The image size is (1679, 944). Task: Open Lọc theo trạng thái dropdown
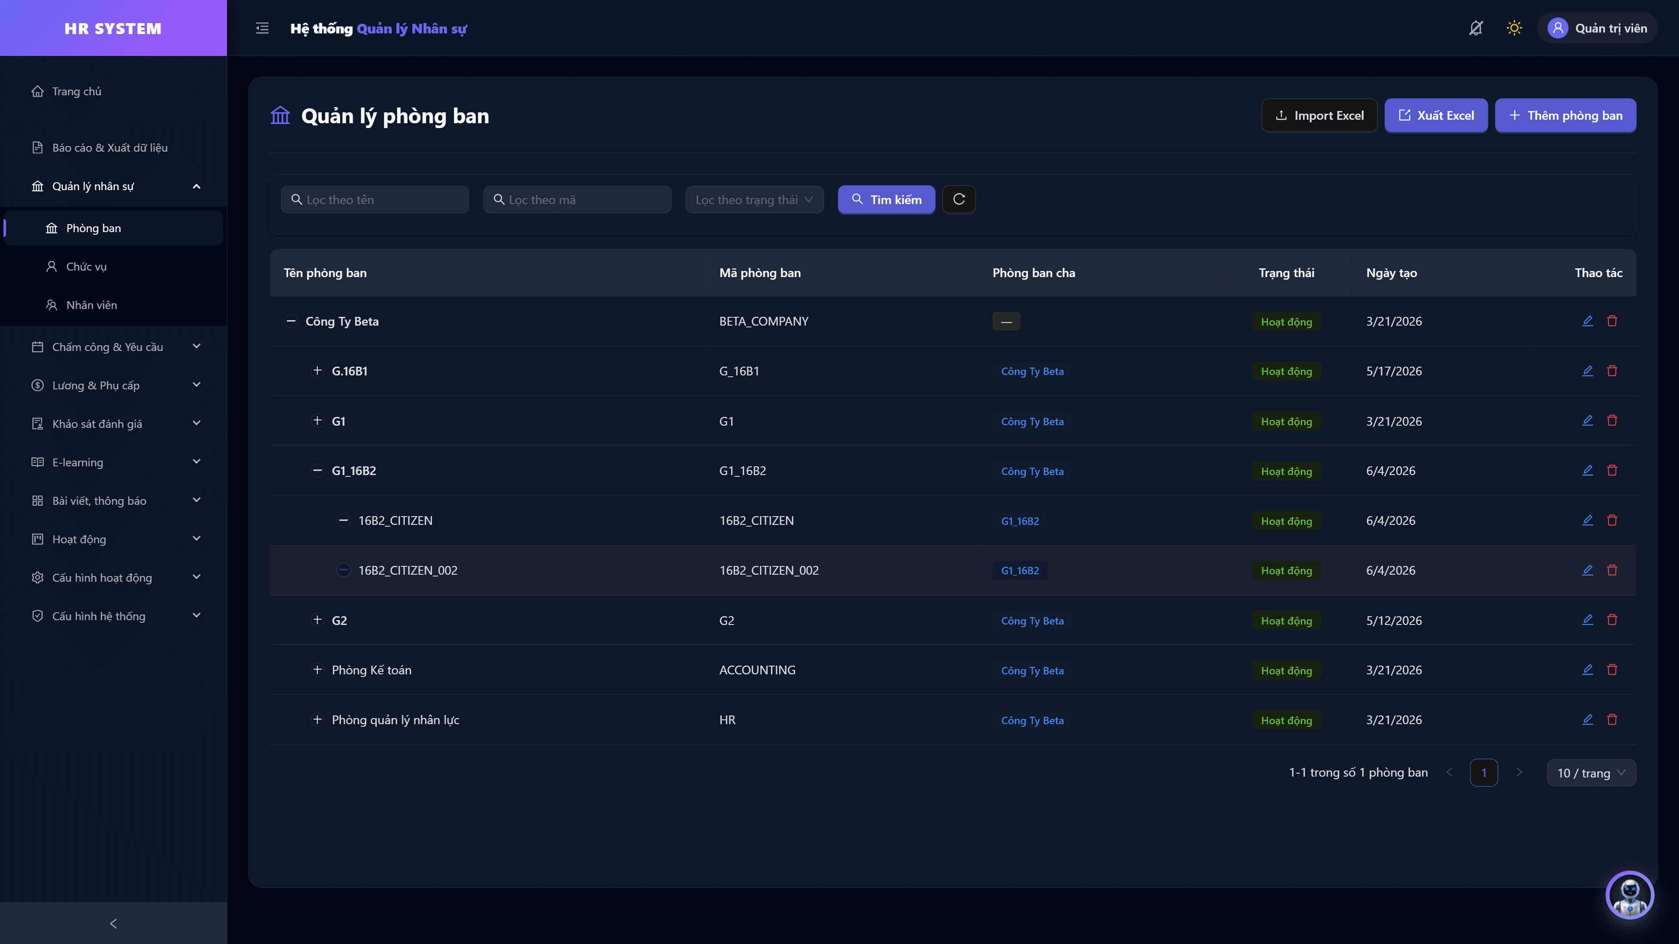tap(754, 199)
